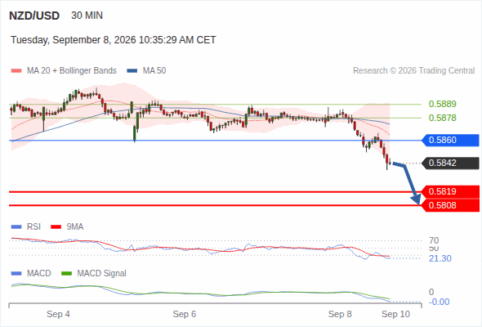The image size is (482, 327).
Task: Click the red 0.5819 support price tag
Action: click(x=450, y=191)
